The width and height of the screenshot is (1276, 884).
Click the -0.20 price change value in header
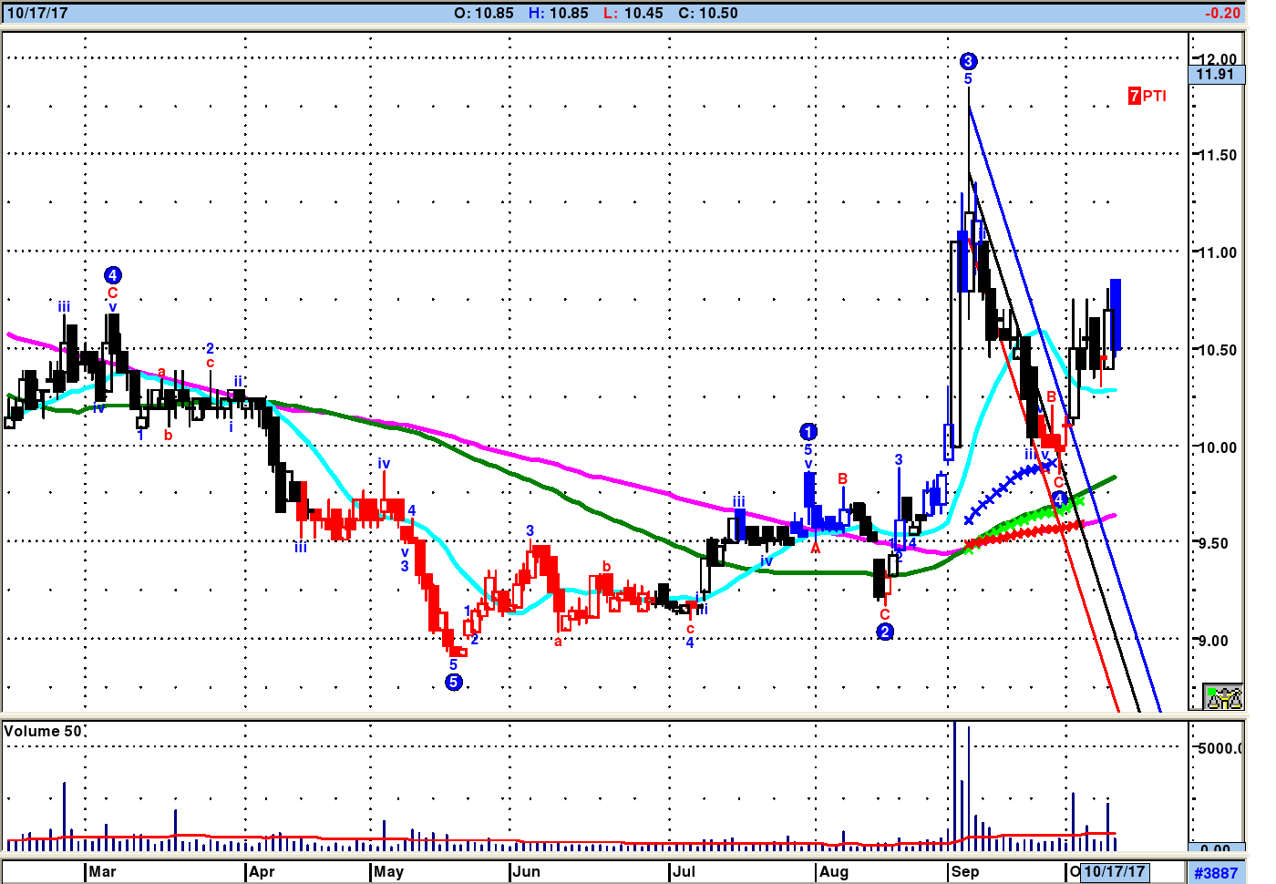coord(1221,13)
